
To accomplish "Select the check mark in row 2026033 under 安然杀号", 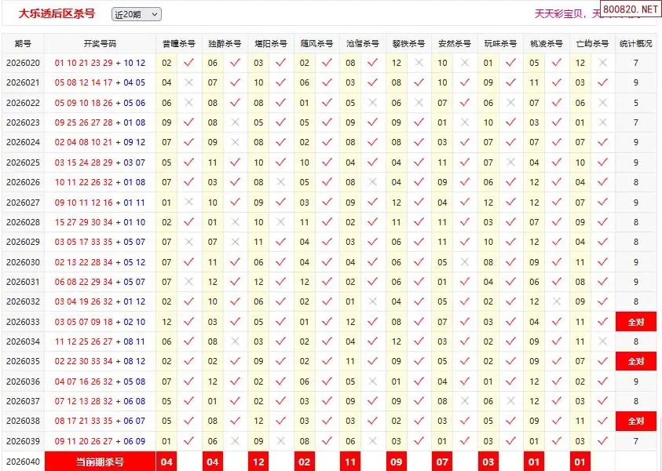I will pyautogui.click(x=465, y=322).
